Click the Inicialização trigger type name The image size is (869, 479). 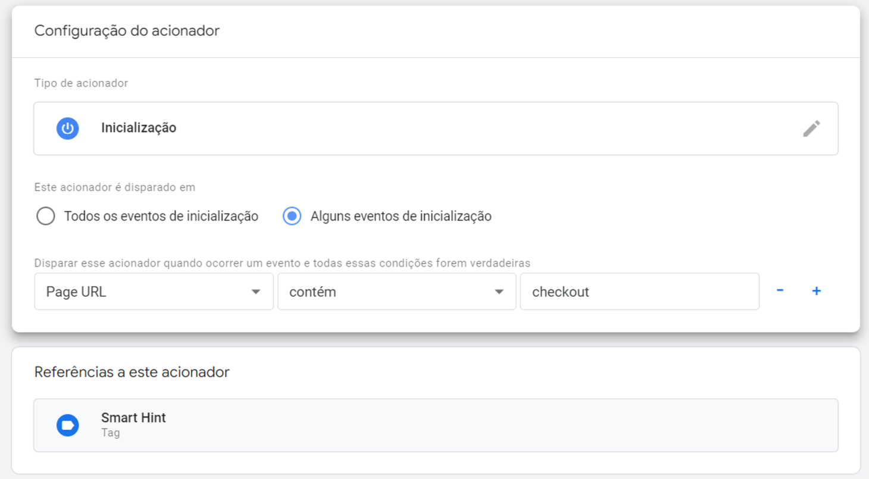point(139,128)
